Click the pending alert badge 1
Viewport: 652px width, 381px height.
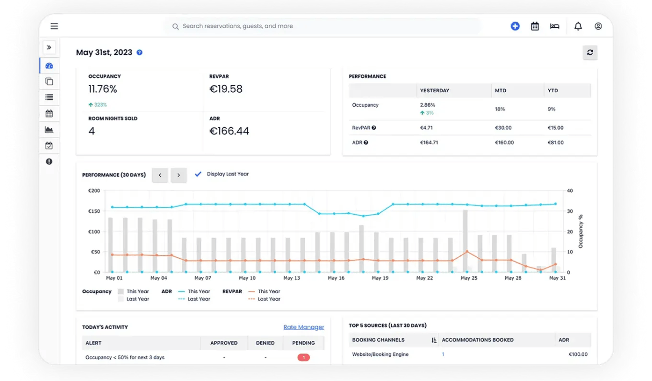click(304, 357)
